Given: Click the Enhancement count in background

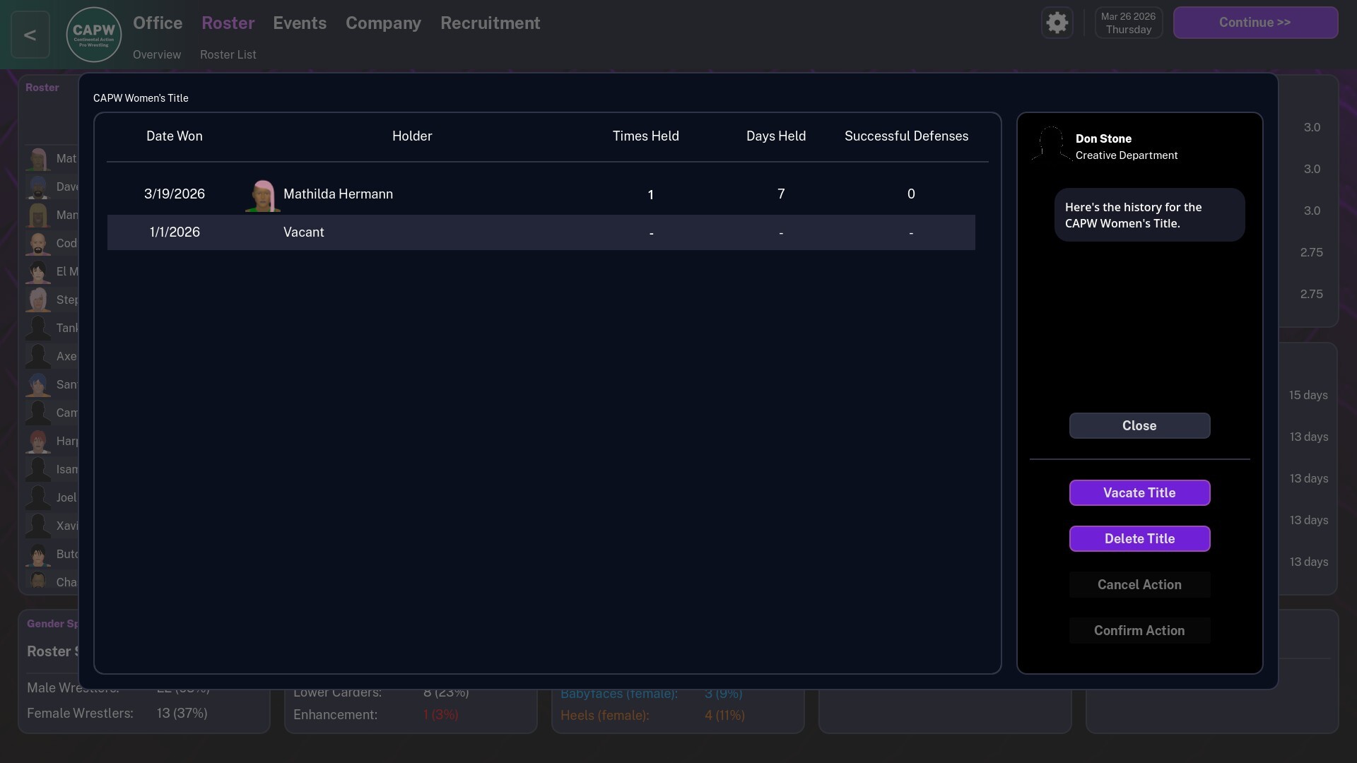Looking at the screenshot, I should tap(441, 715).
